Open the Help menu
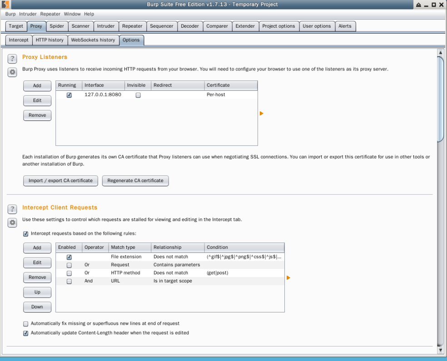Screen dimensions: 447x361 [89, 14]
